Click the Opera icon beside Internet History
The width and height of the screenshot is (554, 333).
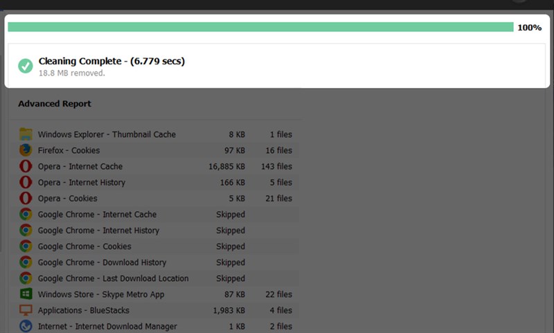pos(26,182)
